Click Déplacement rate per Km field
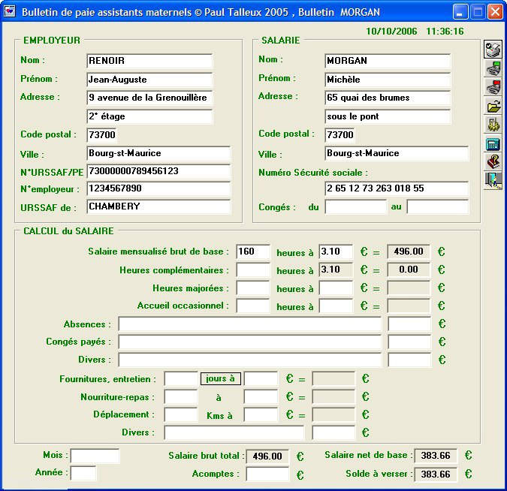Image resolution: width=507 pixels, height=491 pixels. click(261, 414)
